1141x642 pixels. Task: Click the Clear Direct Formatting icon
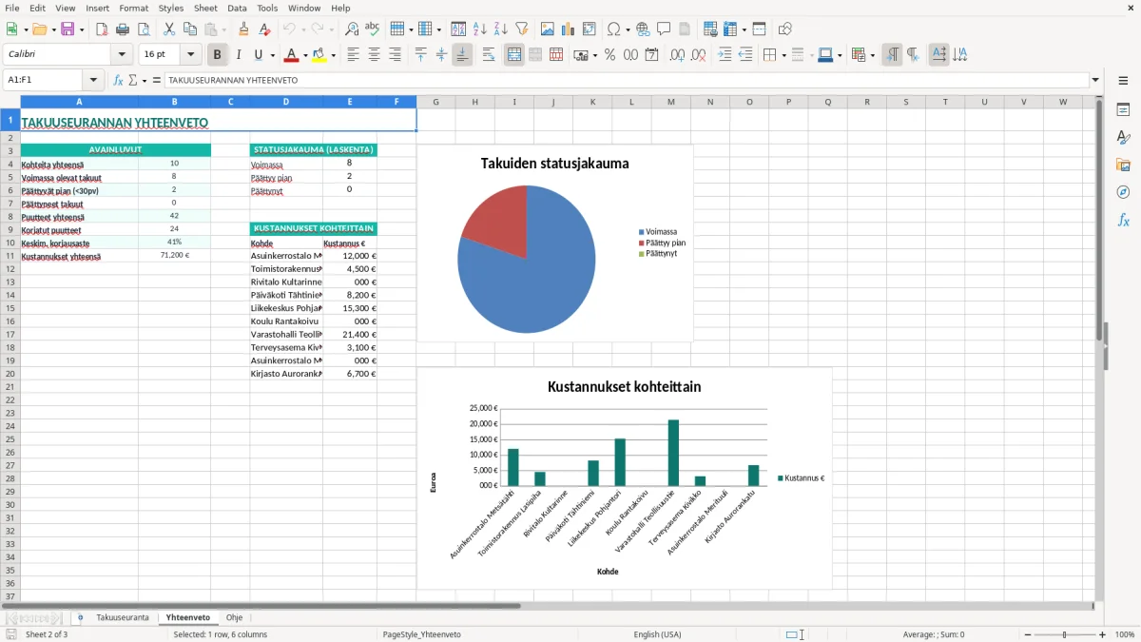(x=263, y=29)
